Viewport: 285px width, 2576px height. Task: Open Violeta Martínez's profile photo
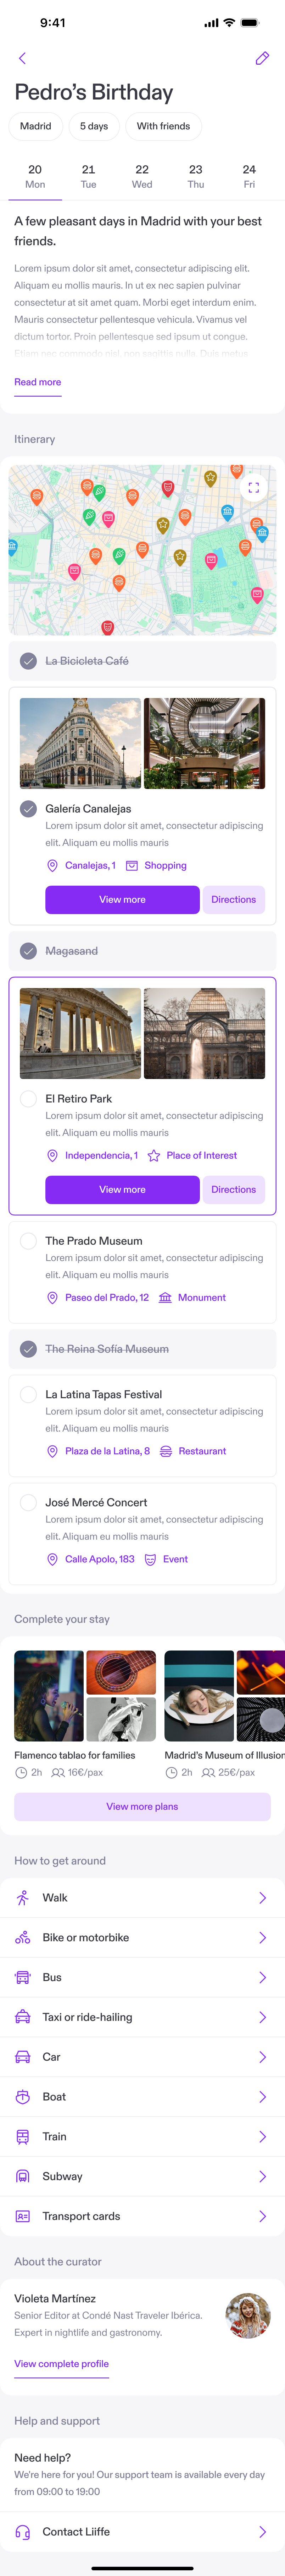point(248,2315)
